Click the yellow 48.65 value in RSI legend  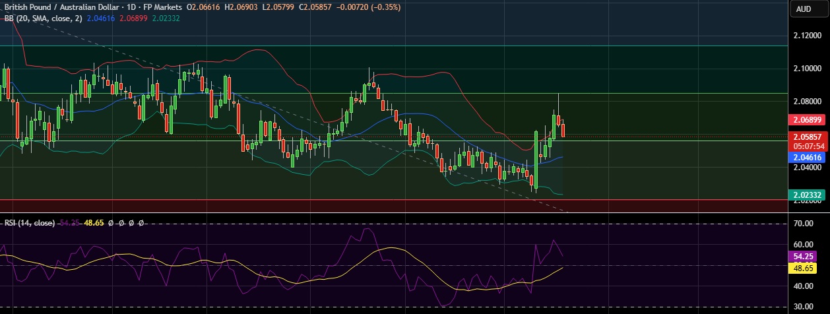click(94, 224)
